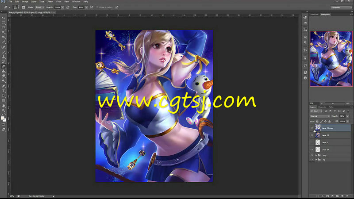
Task: Select the Eyedropper tool
Action: (4, 42)
